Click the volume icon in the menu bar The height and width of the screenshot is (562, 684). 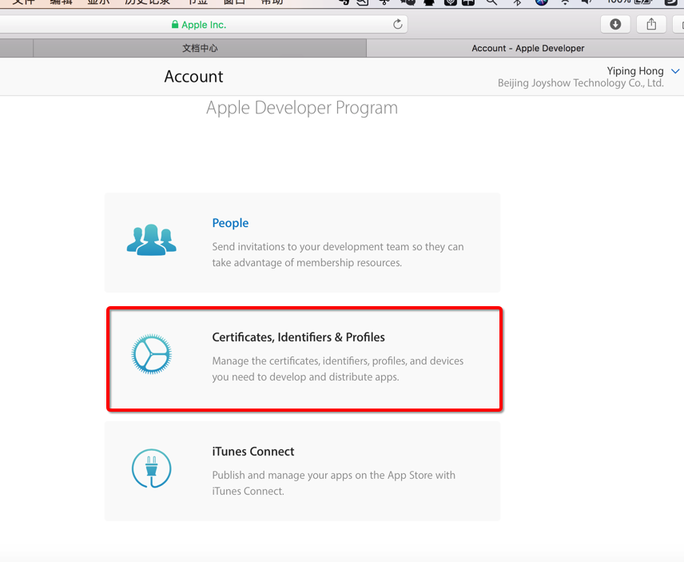click(x=587, y=2)
